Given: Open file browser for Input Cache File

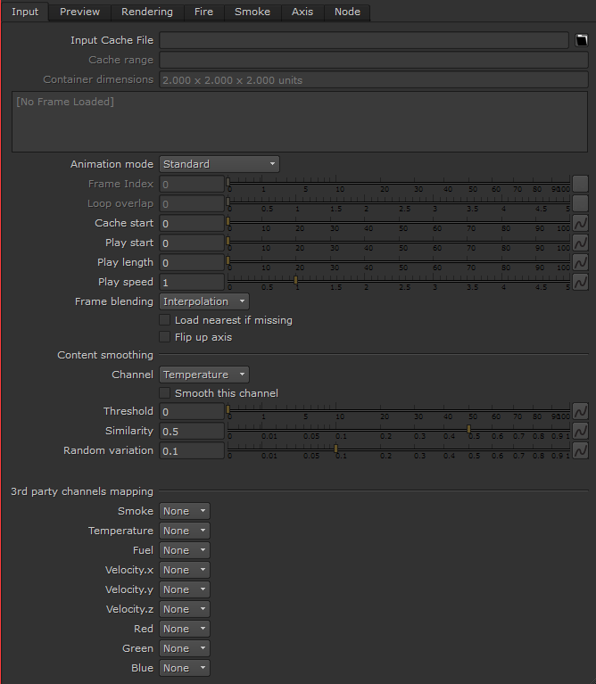Looking at the screenshot, I should click(581, 40).
